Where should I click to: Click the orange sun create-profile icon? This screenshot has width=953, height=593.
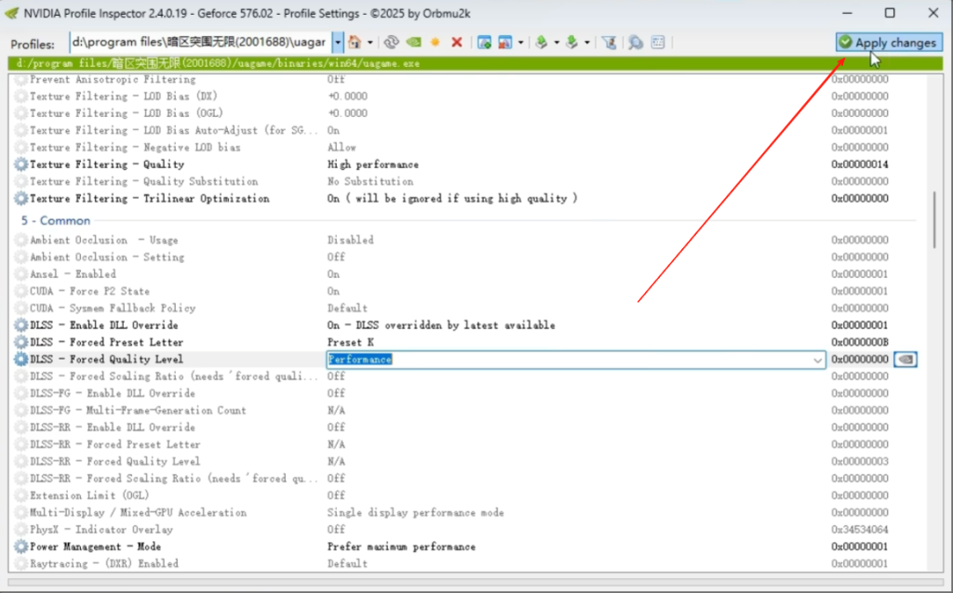(x=436, y=43)
